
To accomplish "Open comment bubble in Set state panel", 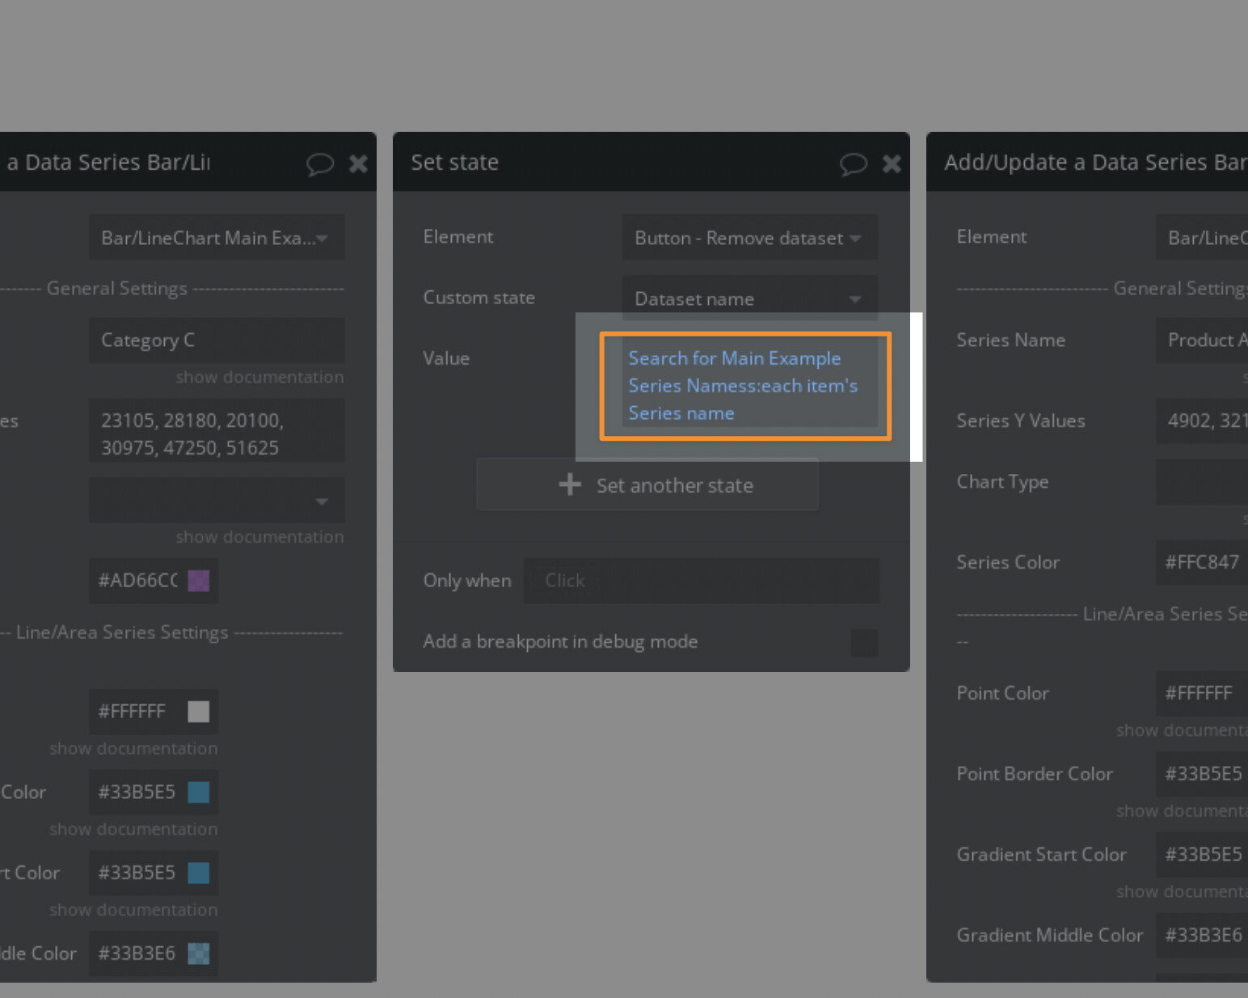I will pos(853,164).
